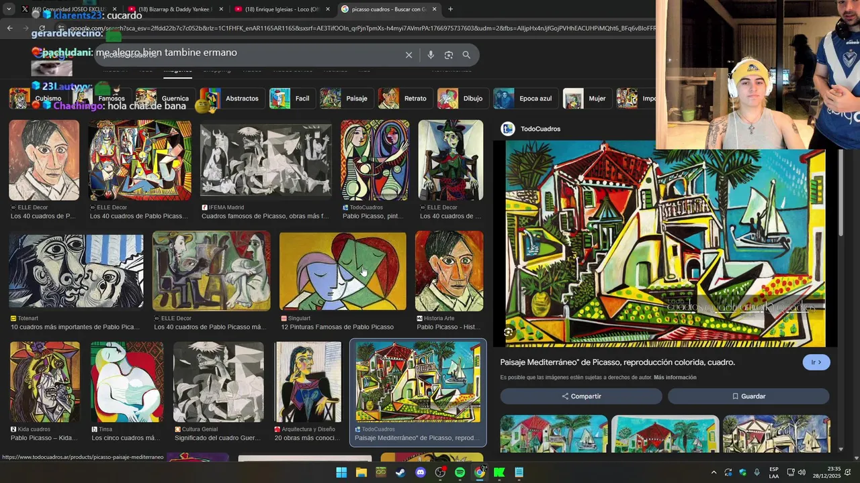Open Discord from taskbar
This screenshot has width=860, height=483.
pos(421,472)
